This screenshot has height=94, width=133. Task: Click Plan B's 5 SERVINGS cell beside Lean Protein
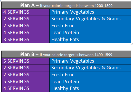point(25,82)
